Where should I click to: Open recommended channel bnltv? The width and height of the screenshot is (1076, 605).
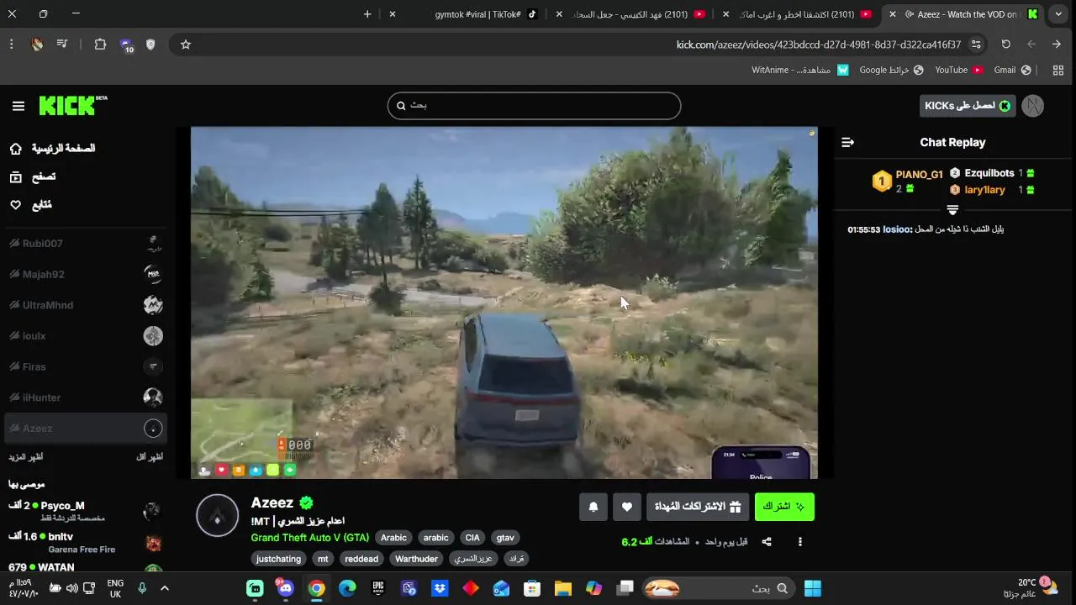pyautogui.click(x=86, y=542)
